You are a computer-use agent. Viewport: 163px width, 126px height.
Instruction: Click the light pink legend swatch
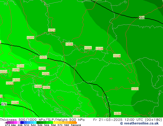pos(19,123)
